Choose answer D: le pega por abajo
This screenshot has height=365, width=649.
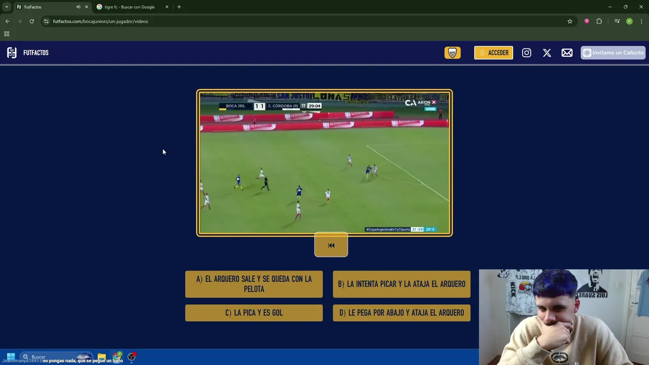[x=402, y=313]
